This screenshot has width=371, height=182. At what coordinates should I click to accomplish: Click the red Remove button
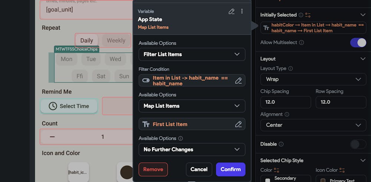pos(153,169)
